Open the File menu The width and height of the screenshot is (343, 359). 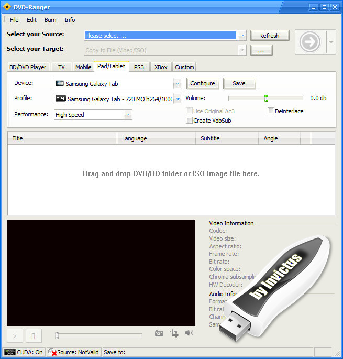click(x=14, y=20)
